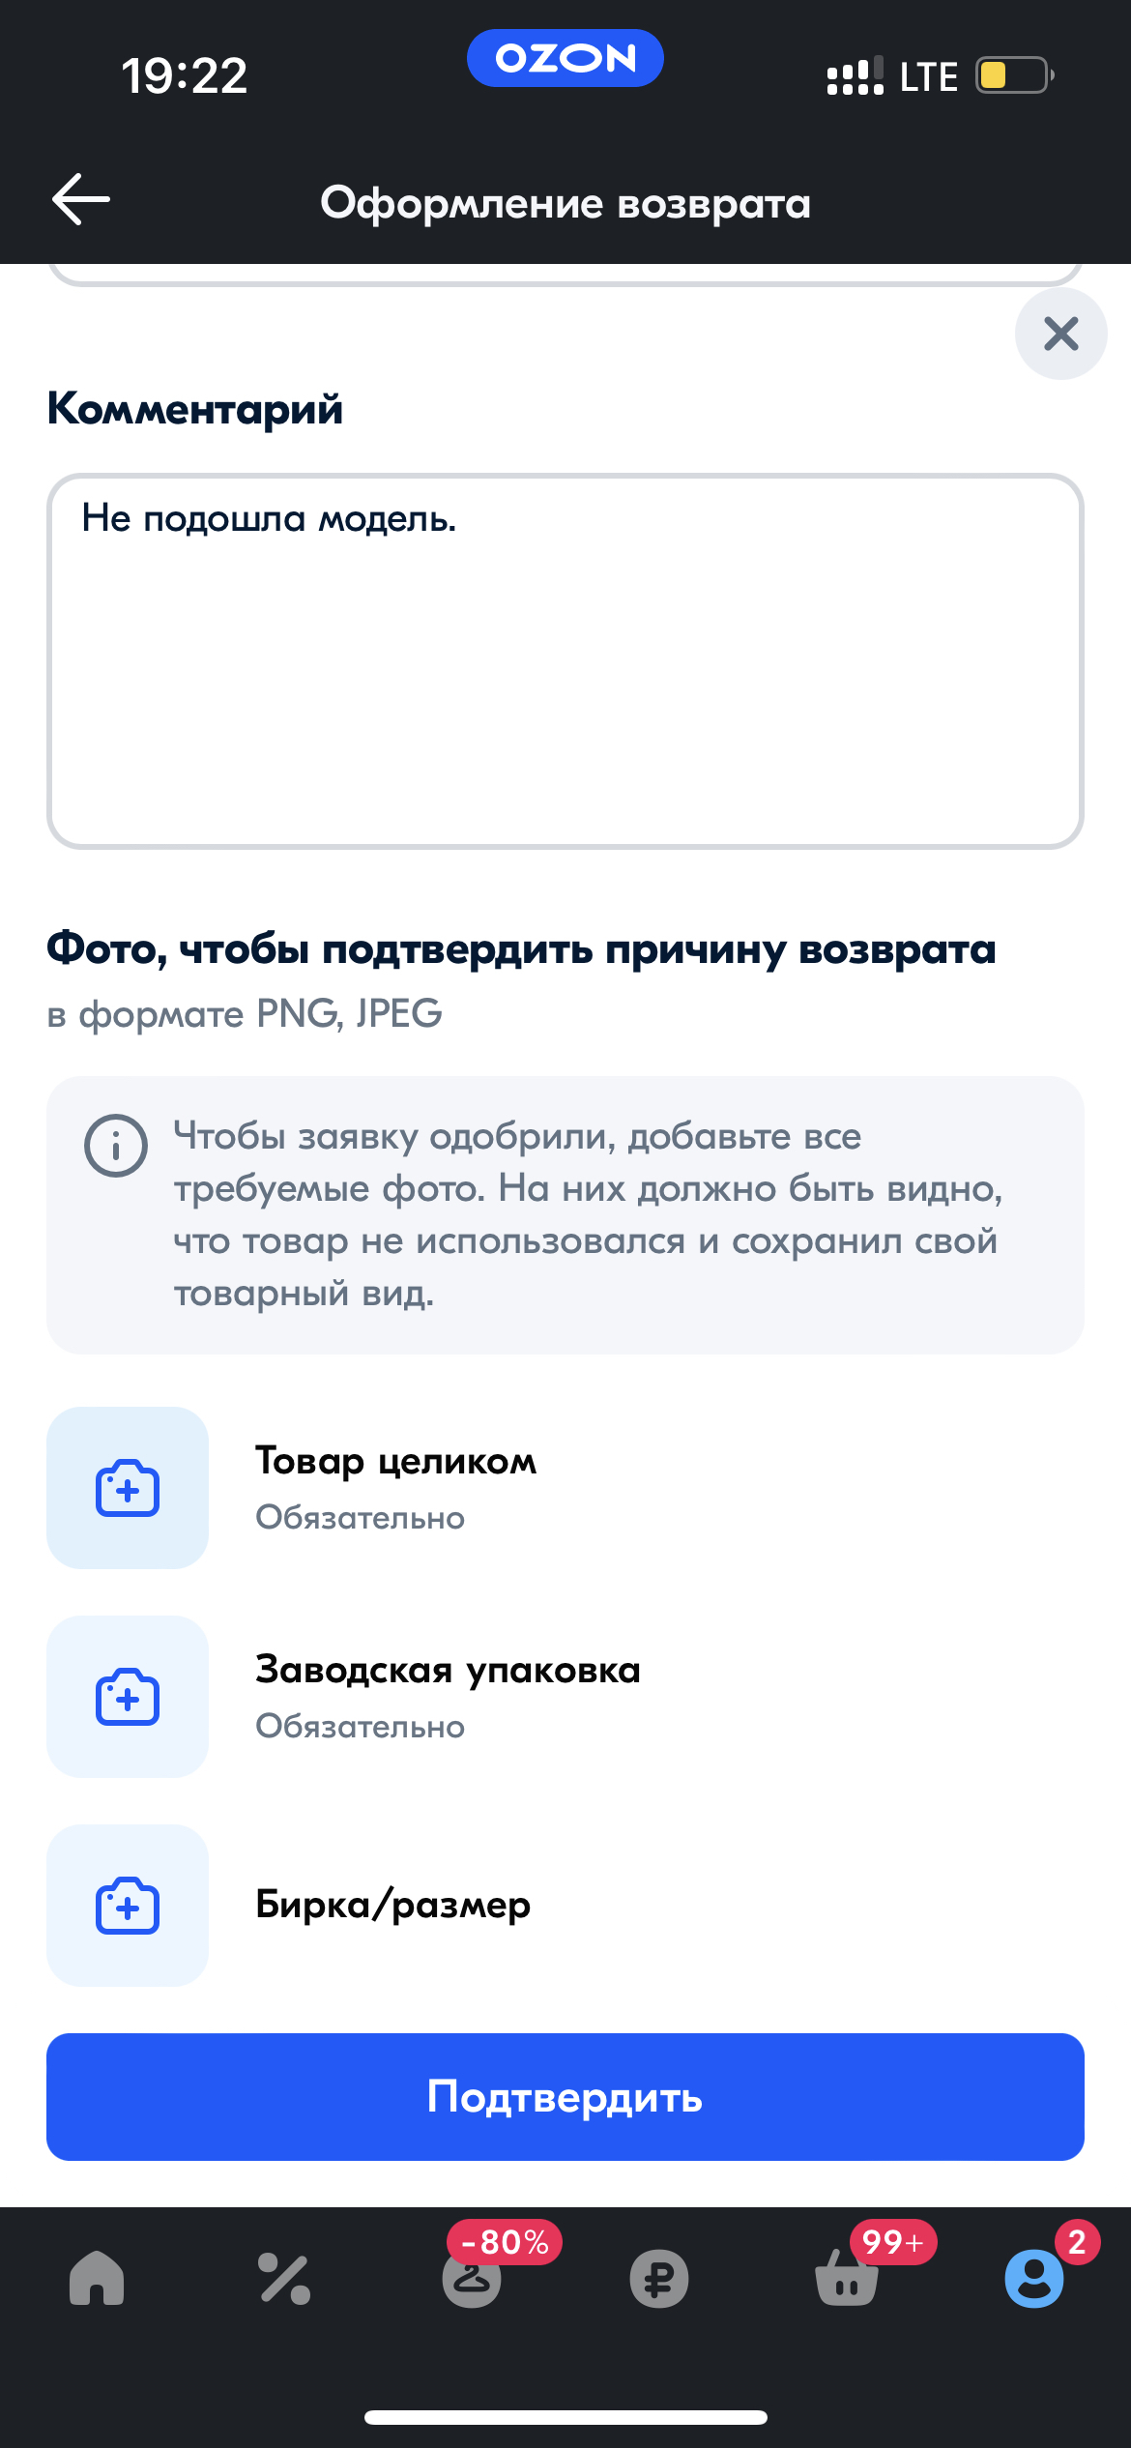This screenshot has height=2448, width=1131.
Task: Open the percent discounts tab
Action: tap(284, 2279)
